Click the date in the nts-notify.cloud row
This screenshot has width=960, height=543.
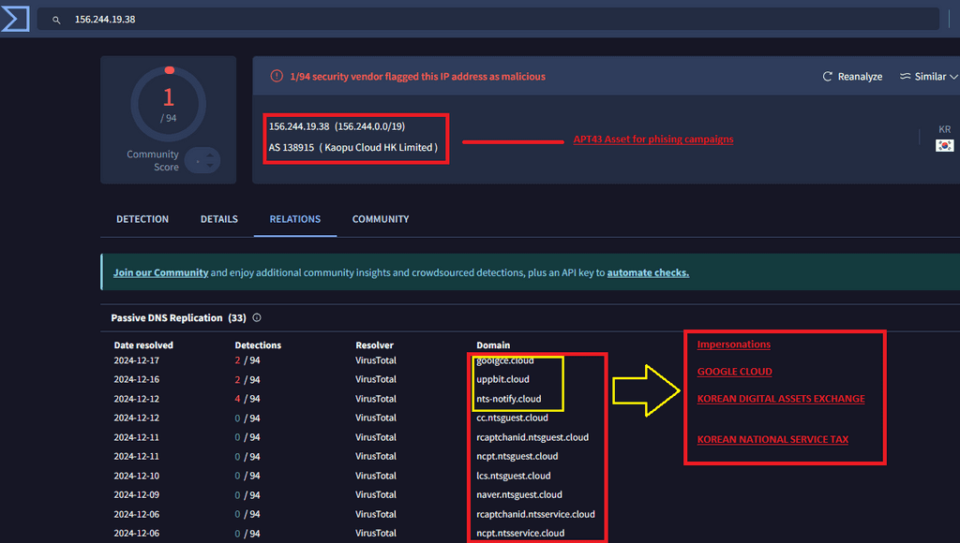coord(137,399)
